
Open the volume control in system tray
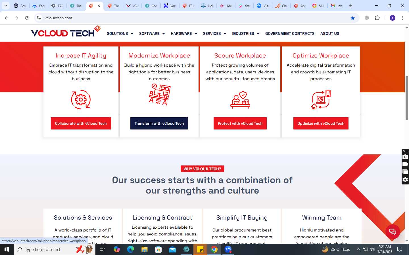[372, 249]
